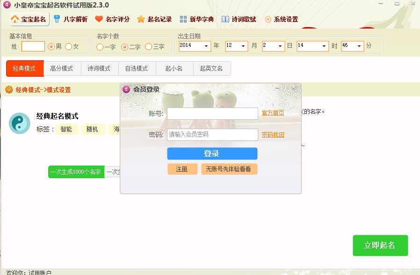420x275 pixels.
Task: Click the 诗词歌赋 book icon
Action: [225, 19]
